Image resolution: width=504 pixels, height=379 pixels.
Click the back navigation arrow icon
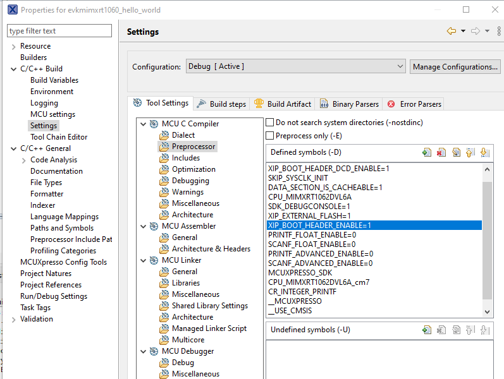pyautogui.click(x=451, y=31)
